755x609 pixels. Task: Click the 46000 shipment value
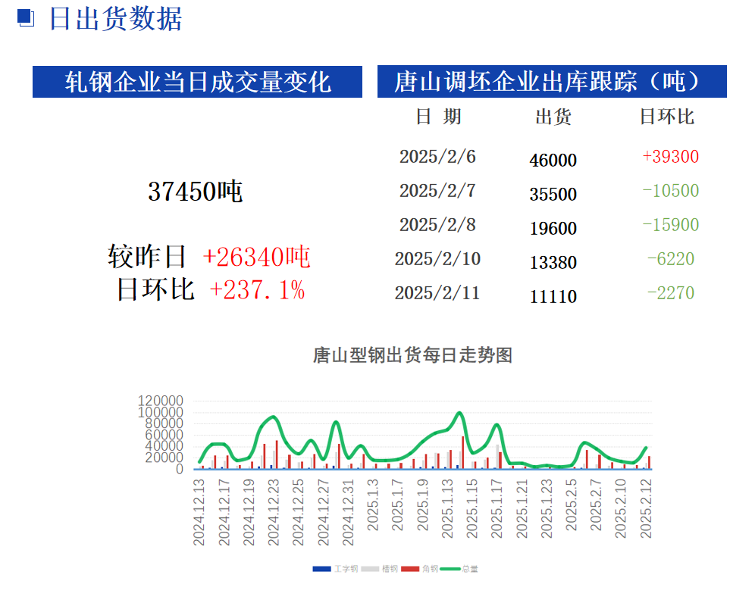[553, 161]
